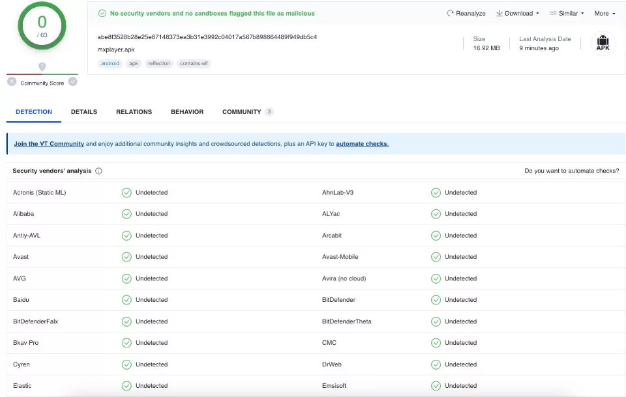Click the 0/63 detection score circle

tap(42, 25)
